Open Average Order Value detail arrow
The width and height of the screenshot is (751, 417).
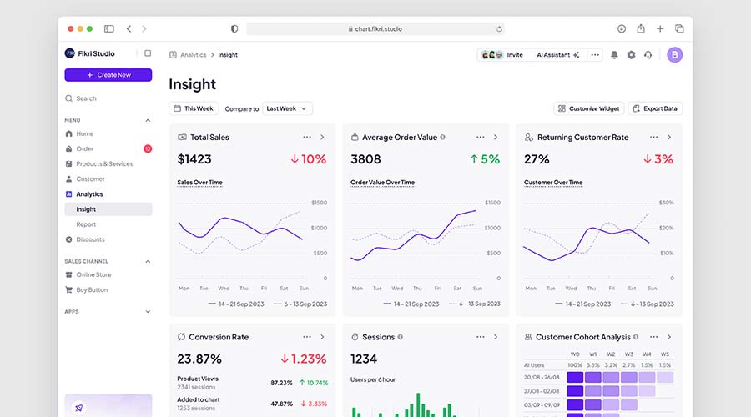[x=496, y=138]
